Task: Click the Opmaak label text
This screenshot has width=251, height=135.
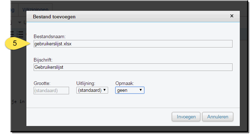Action: [x=124, y=84]
